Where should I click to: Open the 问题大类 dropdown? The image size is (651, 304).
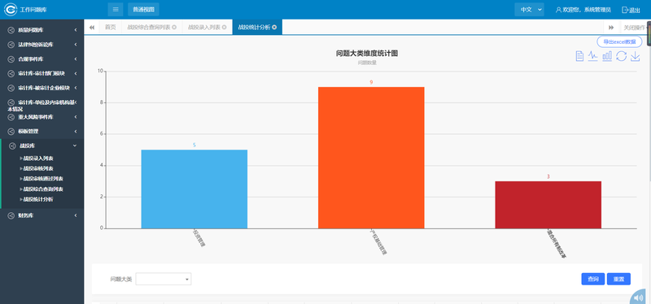(164, 279)
